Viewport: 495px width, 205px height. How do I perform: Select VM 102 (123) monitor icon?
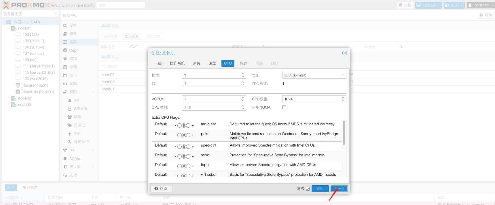tap(18, 35)
